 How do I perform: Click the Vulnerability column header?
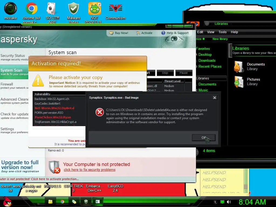[60, 94]
